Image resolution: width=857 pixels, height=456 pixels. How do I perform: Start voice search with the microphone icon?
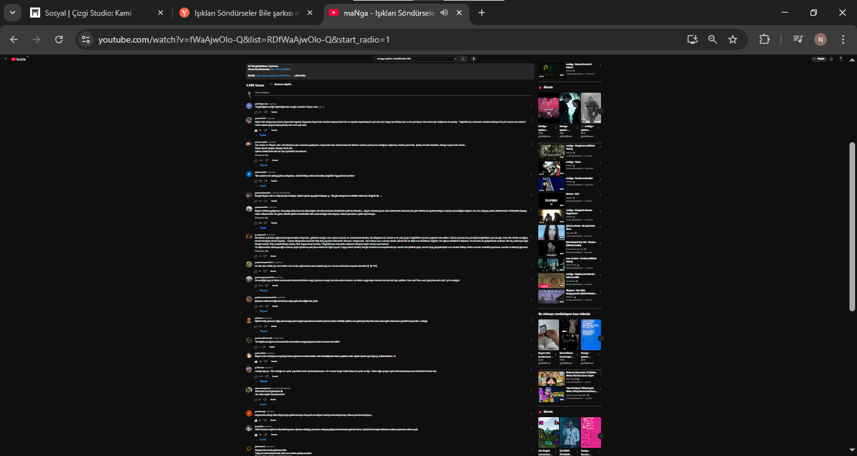tap(474, 59)
